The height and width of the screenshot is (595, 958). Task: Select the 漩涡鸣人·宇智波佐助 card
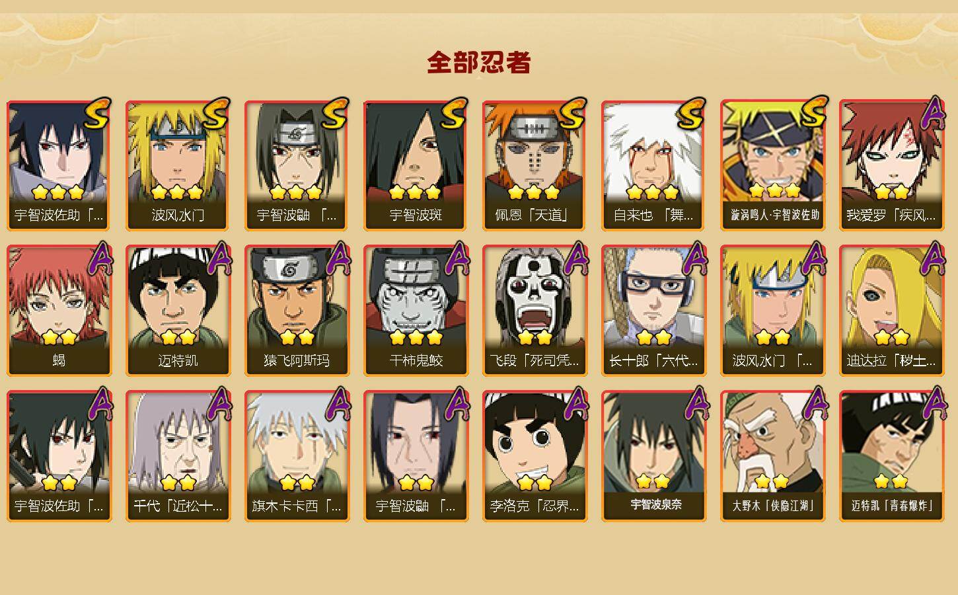[x=772, y=165]
